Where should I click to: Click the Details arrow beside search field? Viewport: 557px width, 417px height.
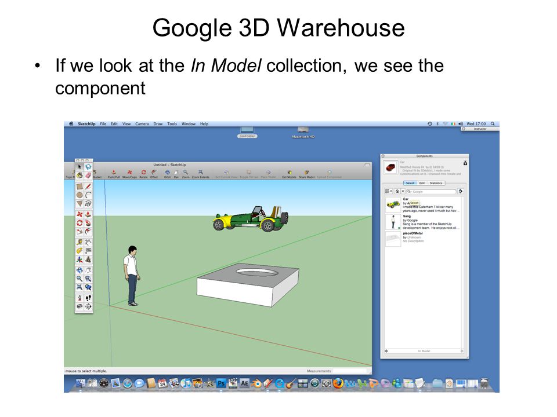point(460,192)
